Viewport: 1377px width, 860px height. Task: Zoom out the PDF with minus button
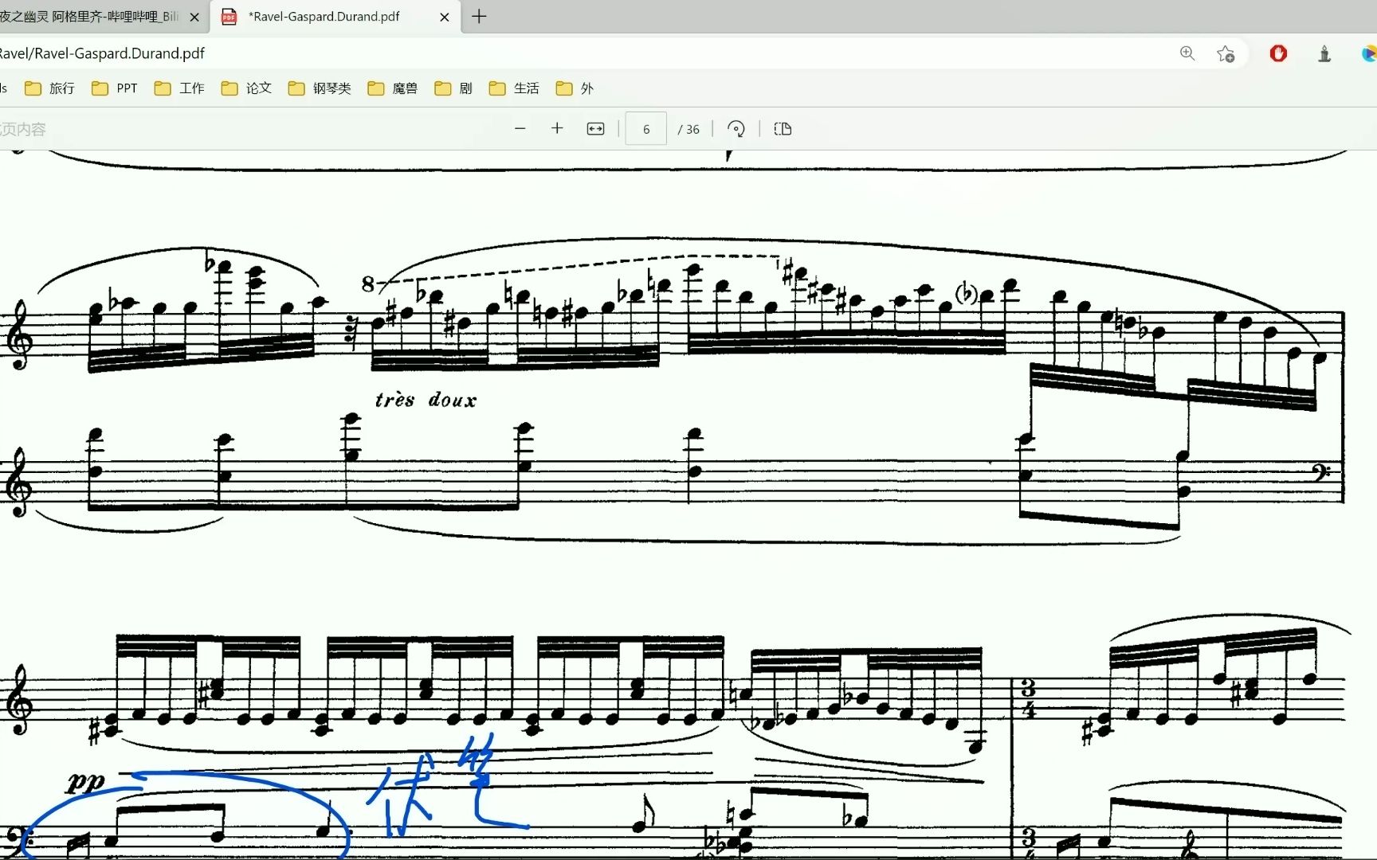point(520,128)
